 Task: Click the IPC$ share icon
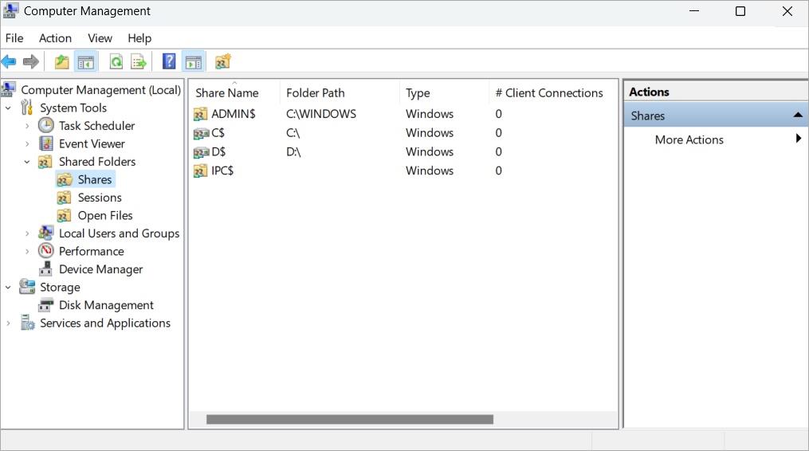click(x=200, y=171)
